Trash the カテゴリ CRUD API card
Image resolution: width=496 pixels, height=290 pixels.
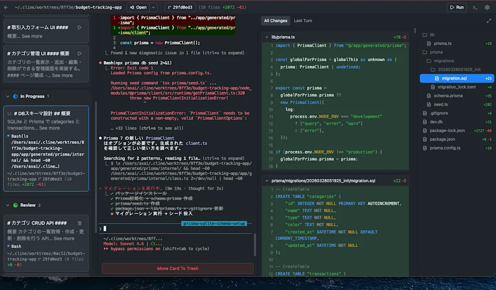(x=80, y=223)
